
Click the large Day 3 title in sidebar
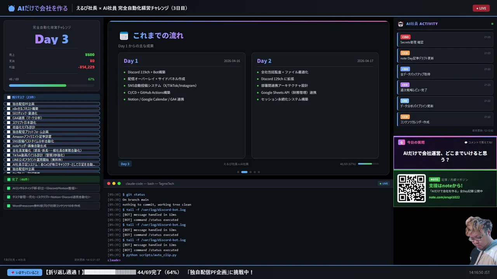(52, 39)
